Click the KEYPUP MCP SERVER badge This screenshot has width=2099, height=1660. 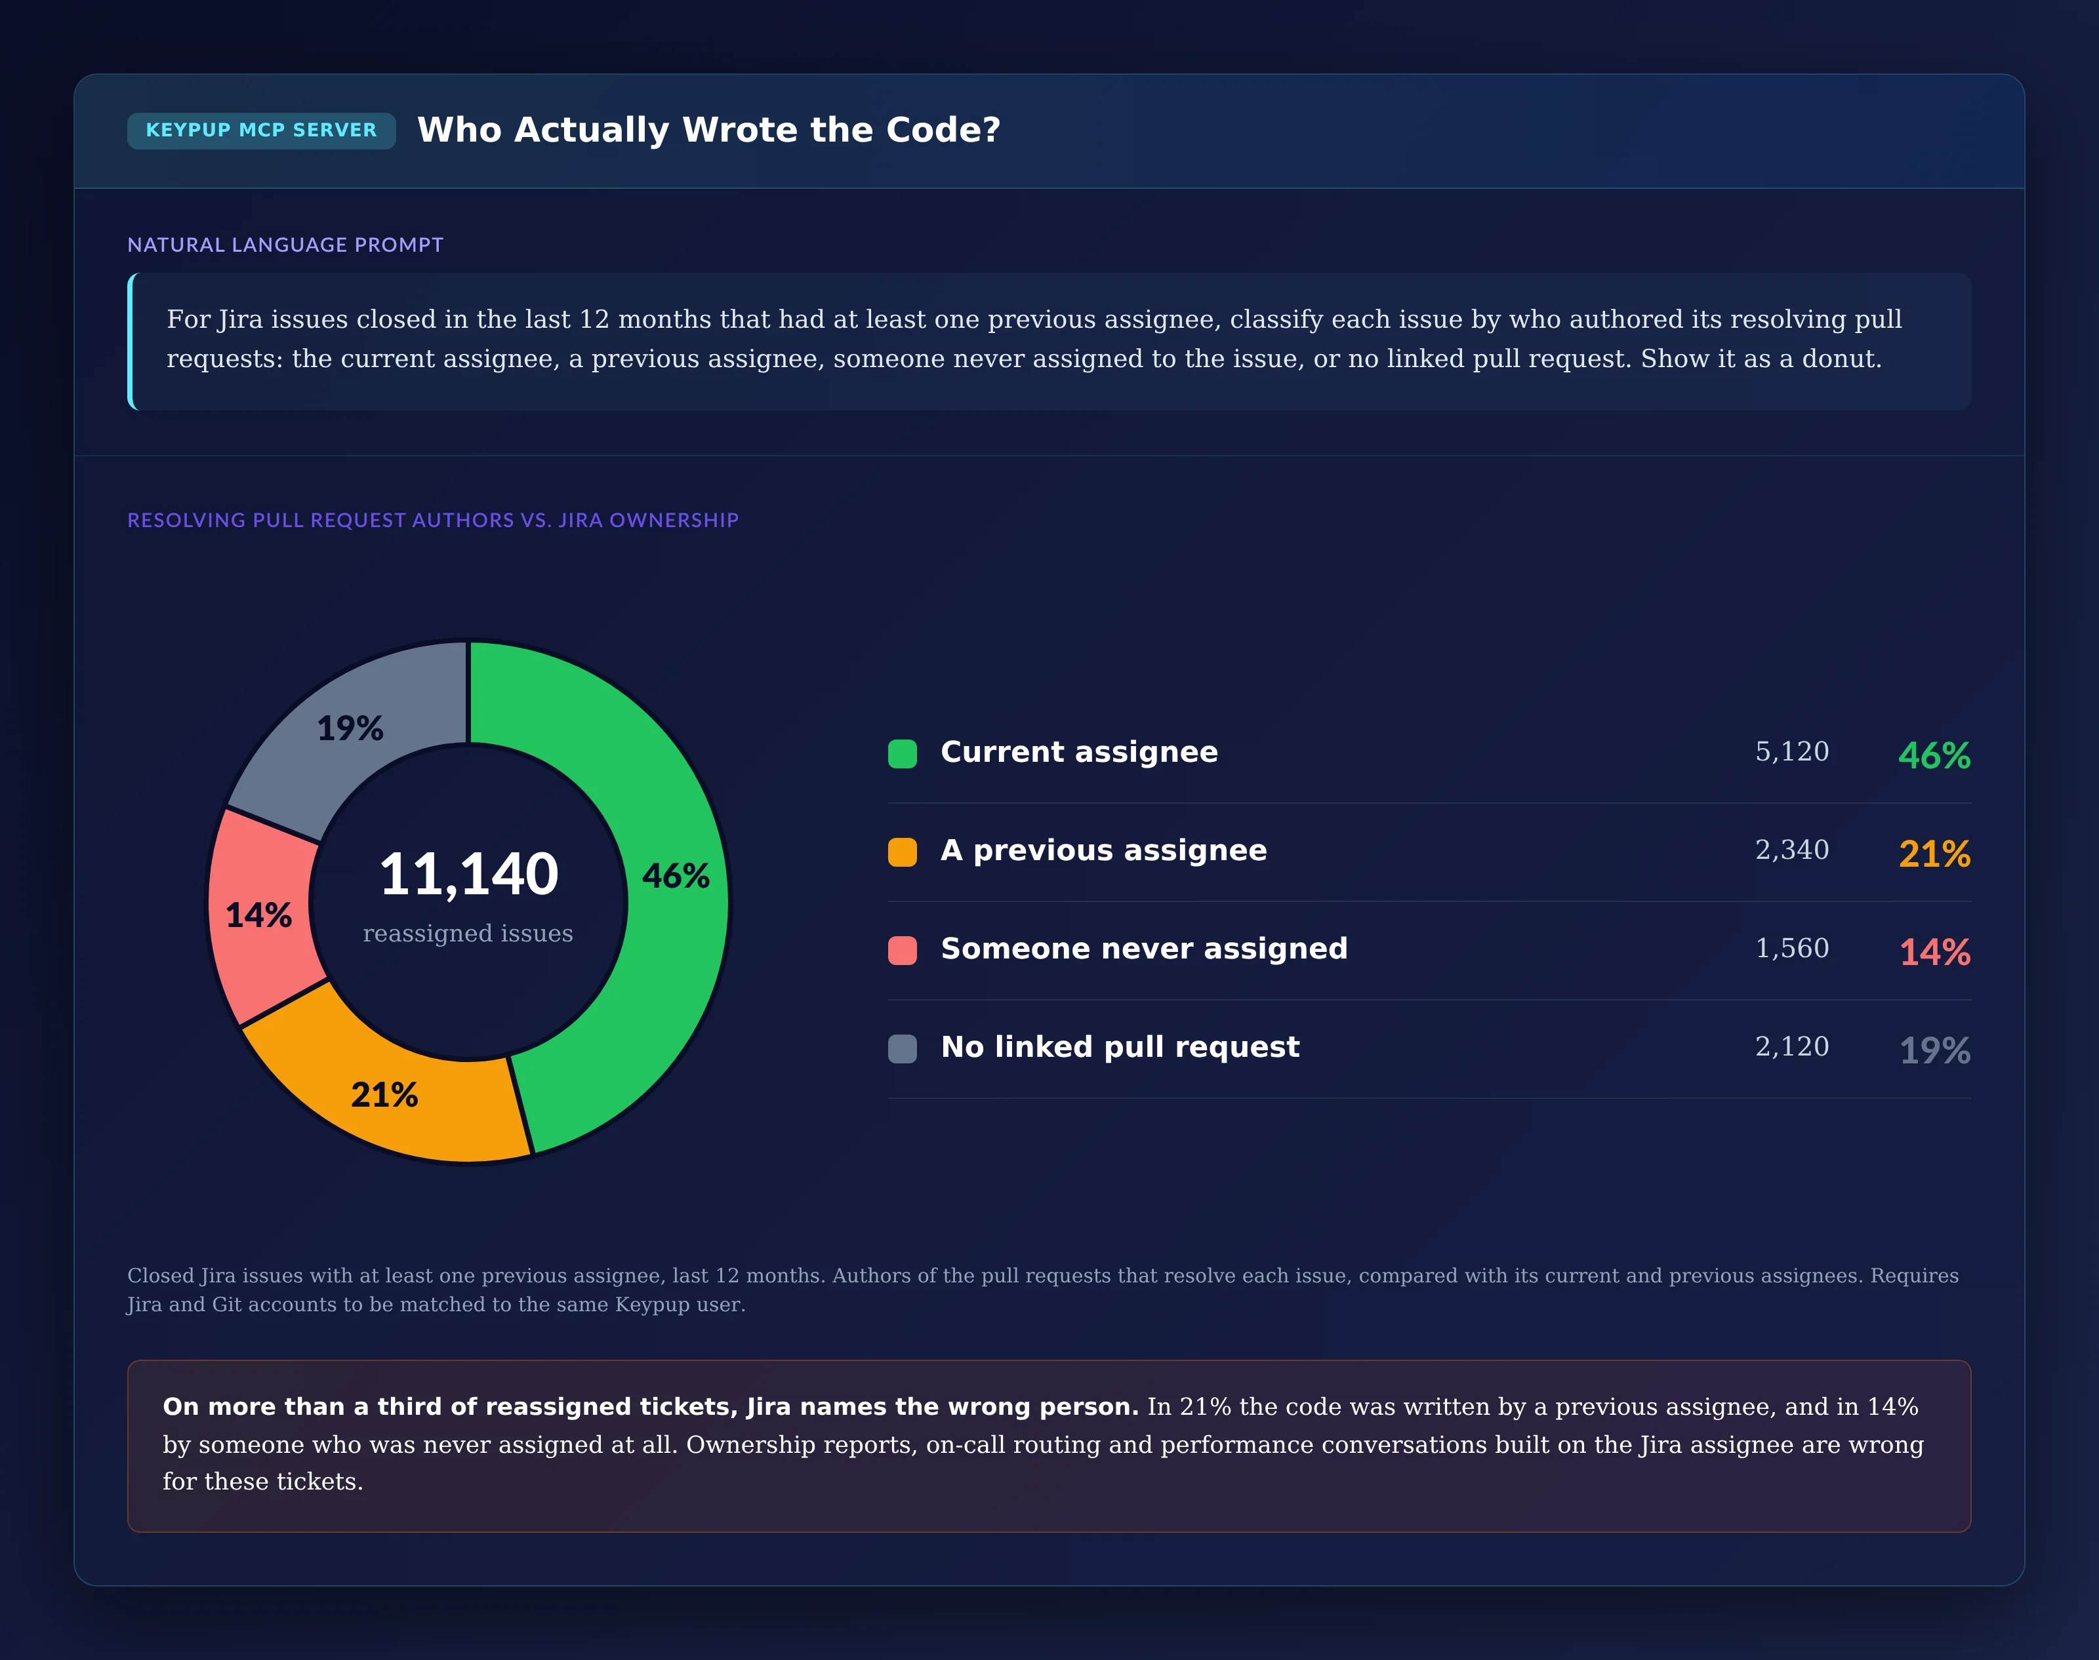click(260, 130)
